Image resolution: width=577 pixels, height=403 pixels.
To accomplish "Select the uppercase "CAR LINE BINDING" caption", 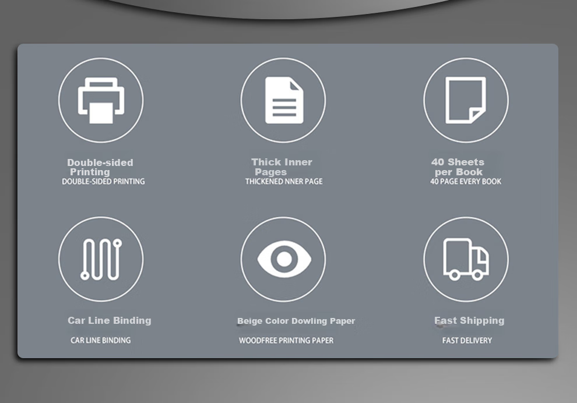I will [100, 341].
